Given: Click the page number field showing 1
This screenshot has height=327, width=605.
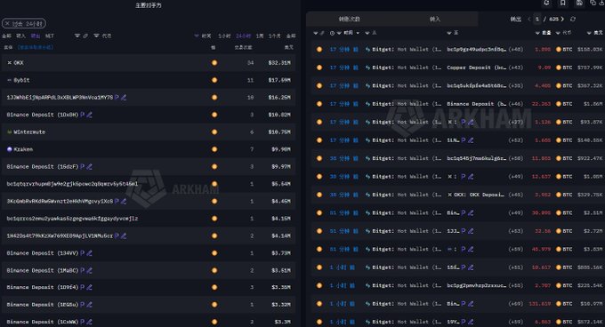Looking at the screenshot, I should tap(537, 19).
